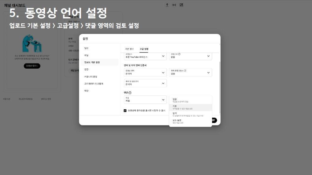Open the 제목 및 설명 언어 dropdown
The height and width of the screenshot is (175, 312).
point(145,83)
